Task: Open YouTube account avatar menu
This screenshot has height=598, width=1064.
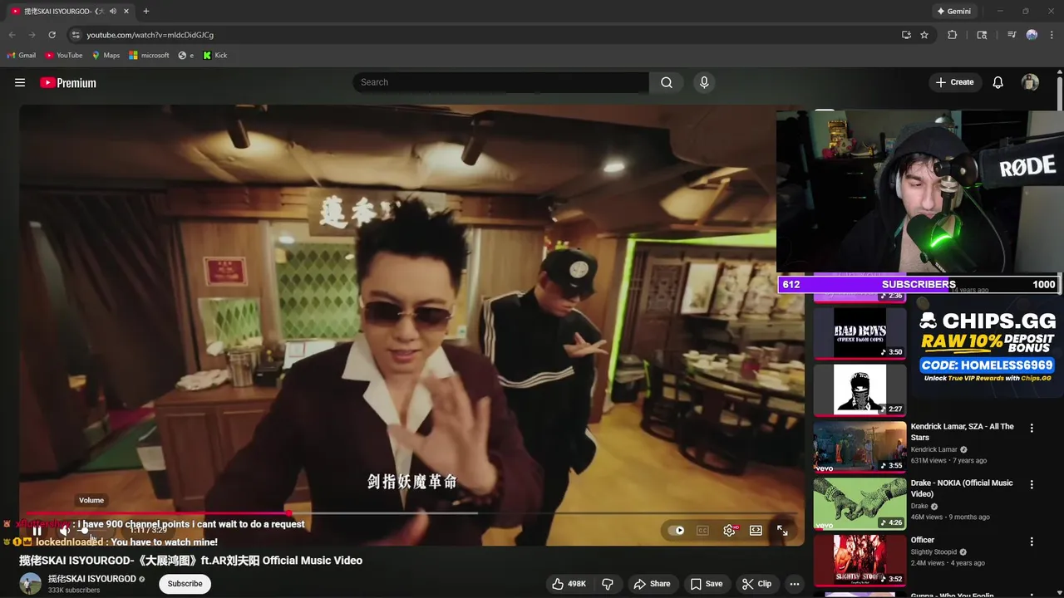Action: [1030, 82]
